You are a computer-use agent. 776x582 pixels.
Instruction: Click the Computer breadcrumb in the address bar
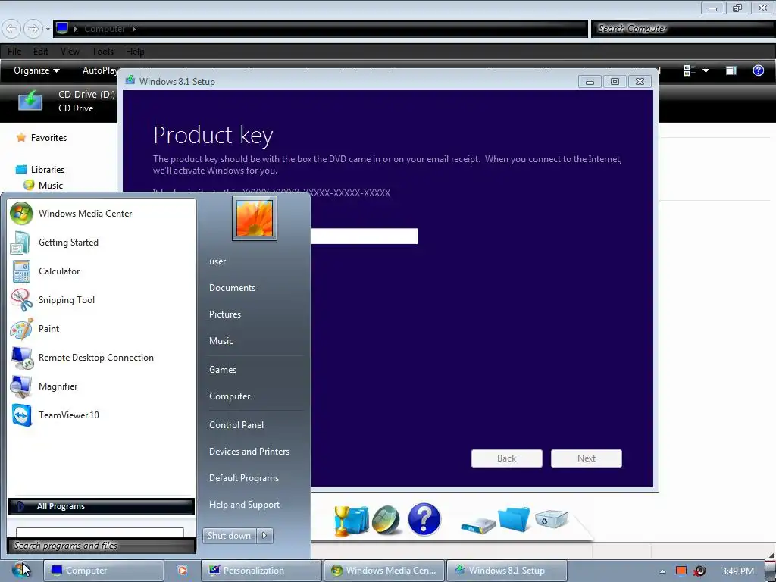[x=105, y=29]
